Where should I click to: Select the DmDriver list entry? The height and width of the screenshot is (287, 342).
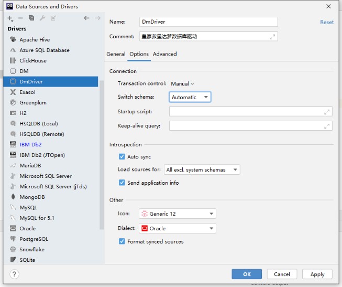51,81
